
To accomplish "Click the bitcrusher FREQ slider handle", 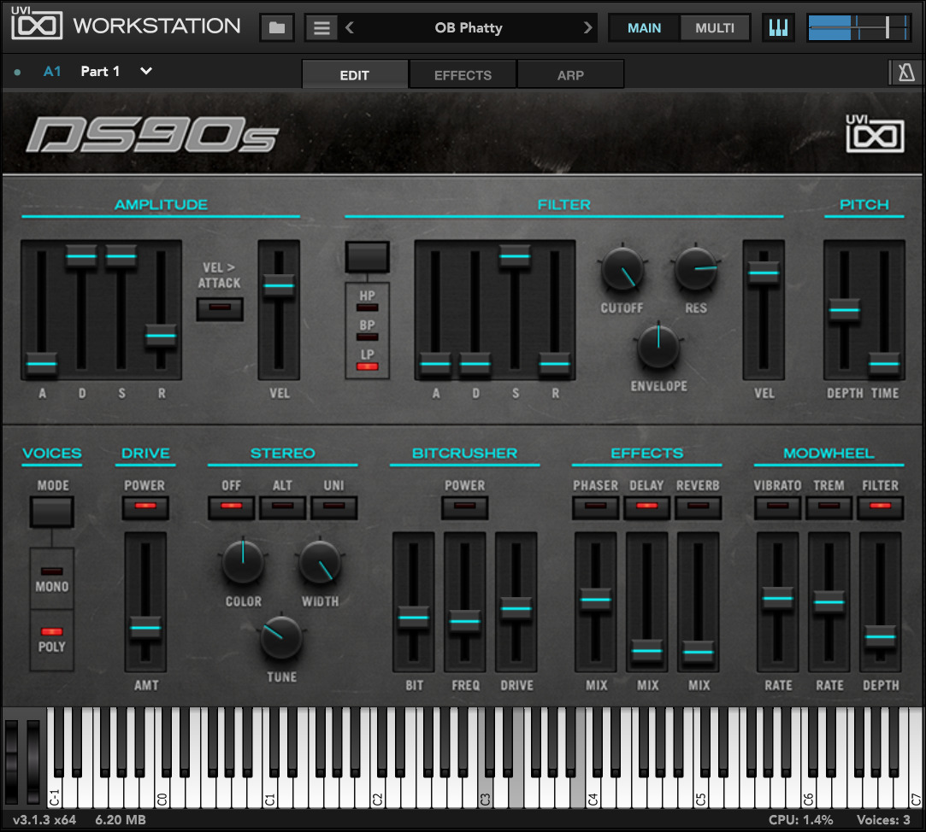I will tap(465, 621).
